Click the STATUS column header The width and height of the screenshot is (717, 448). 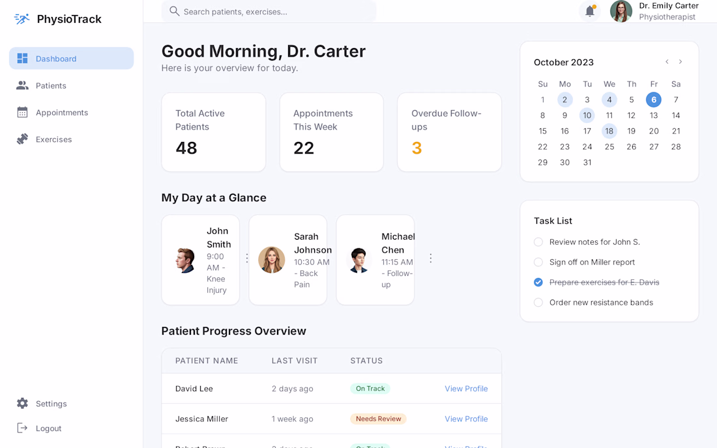point(366,361)
